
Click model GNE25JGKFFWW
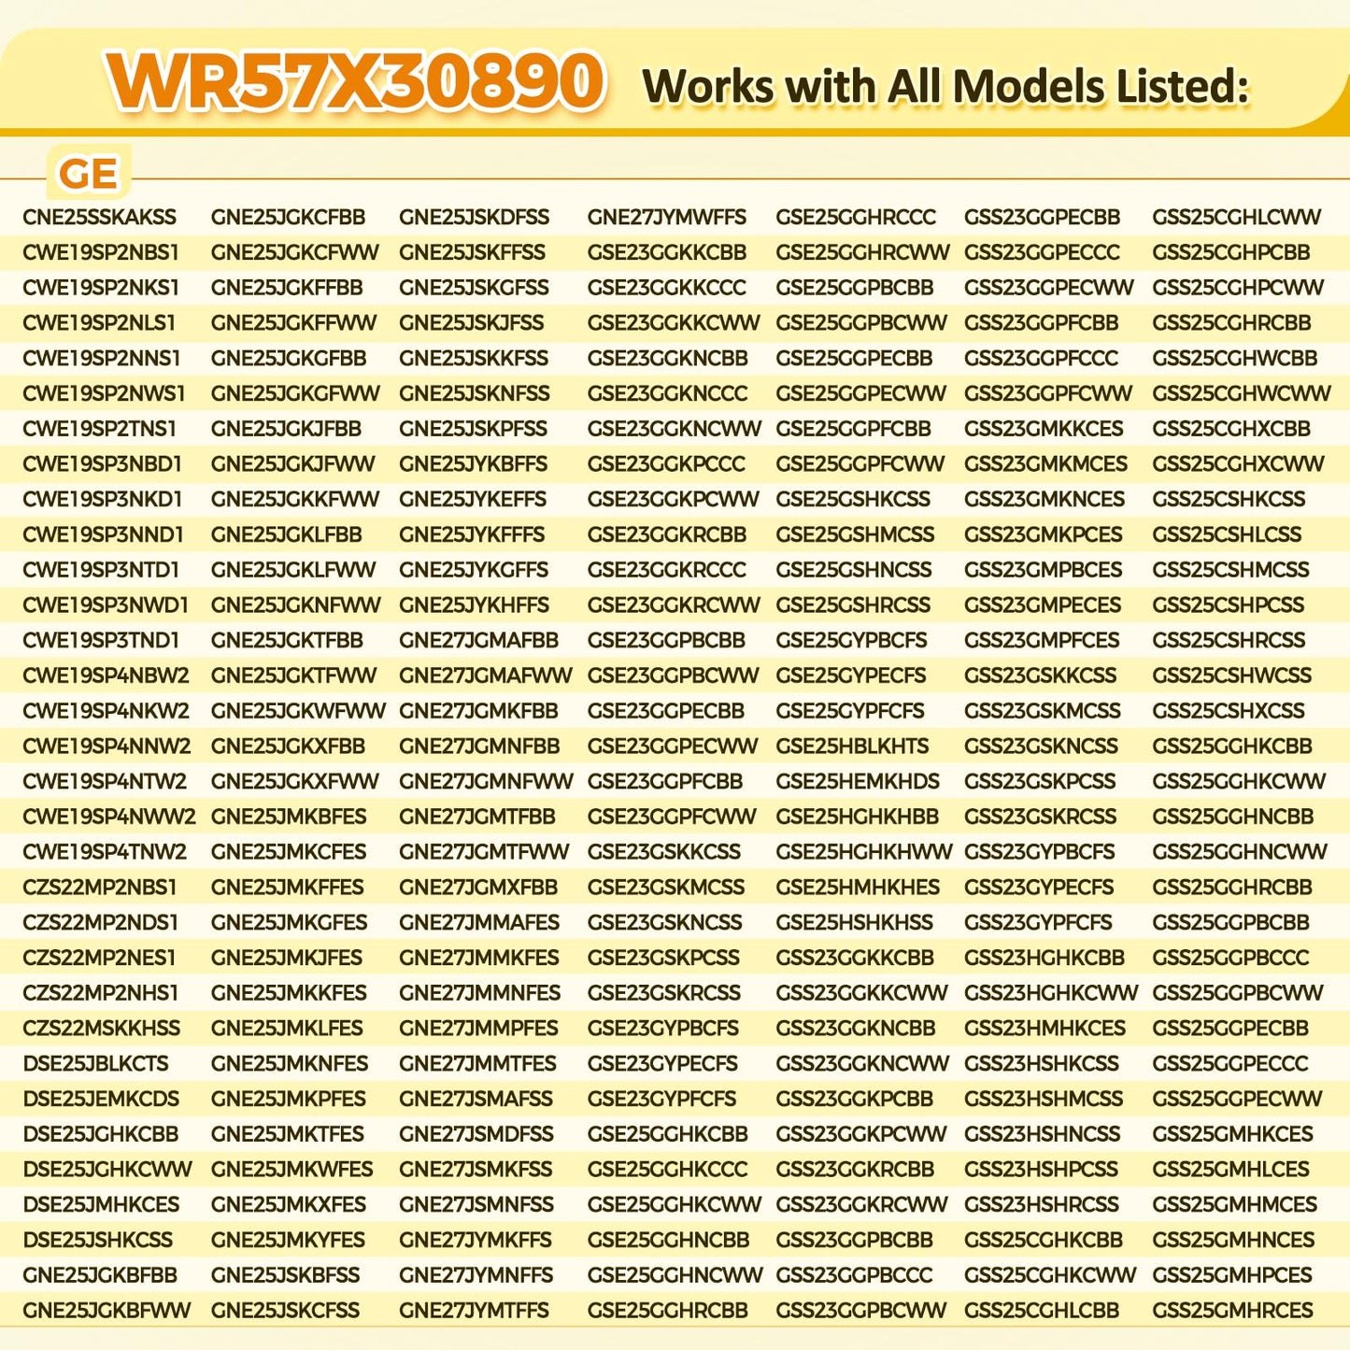[294, 323]
